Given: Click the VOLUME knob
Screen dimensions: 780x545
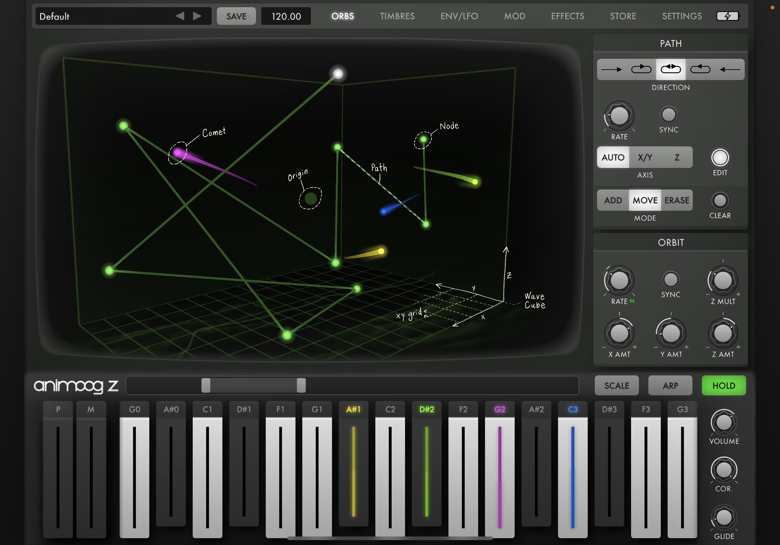Looking at the screenshot, I should click(x=723, y=422).
